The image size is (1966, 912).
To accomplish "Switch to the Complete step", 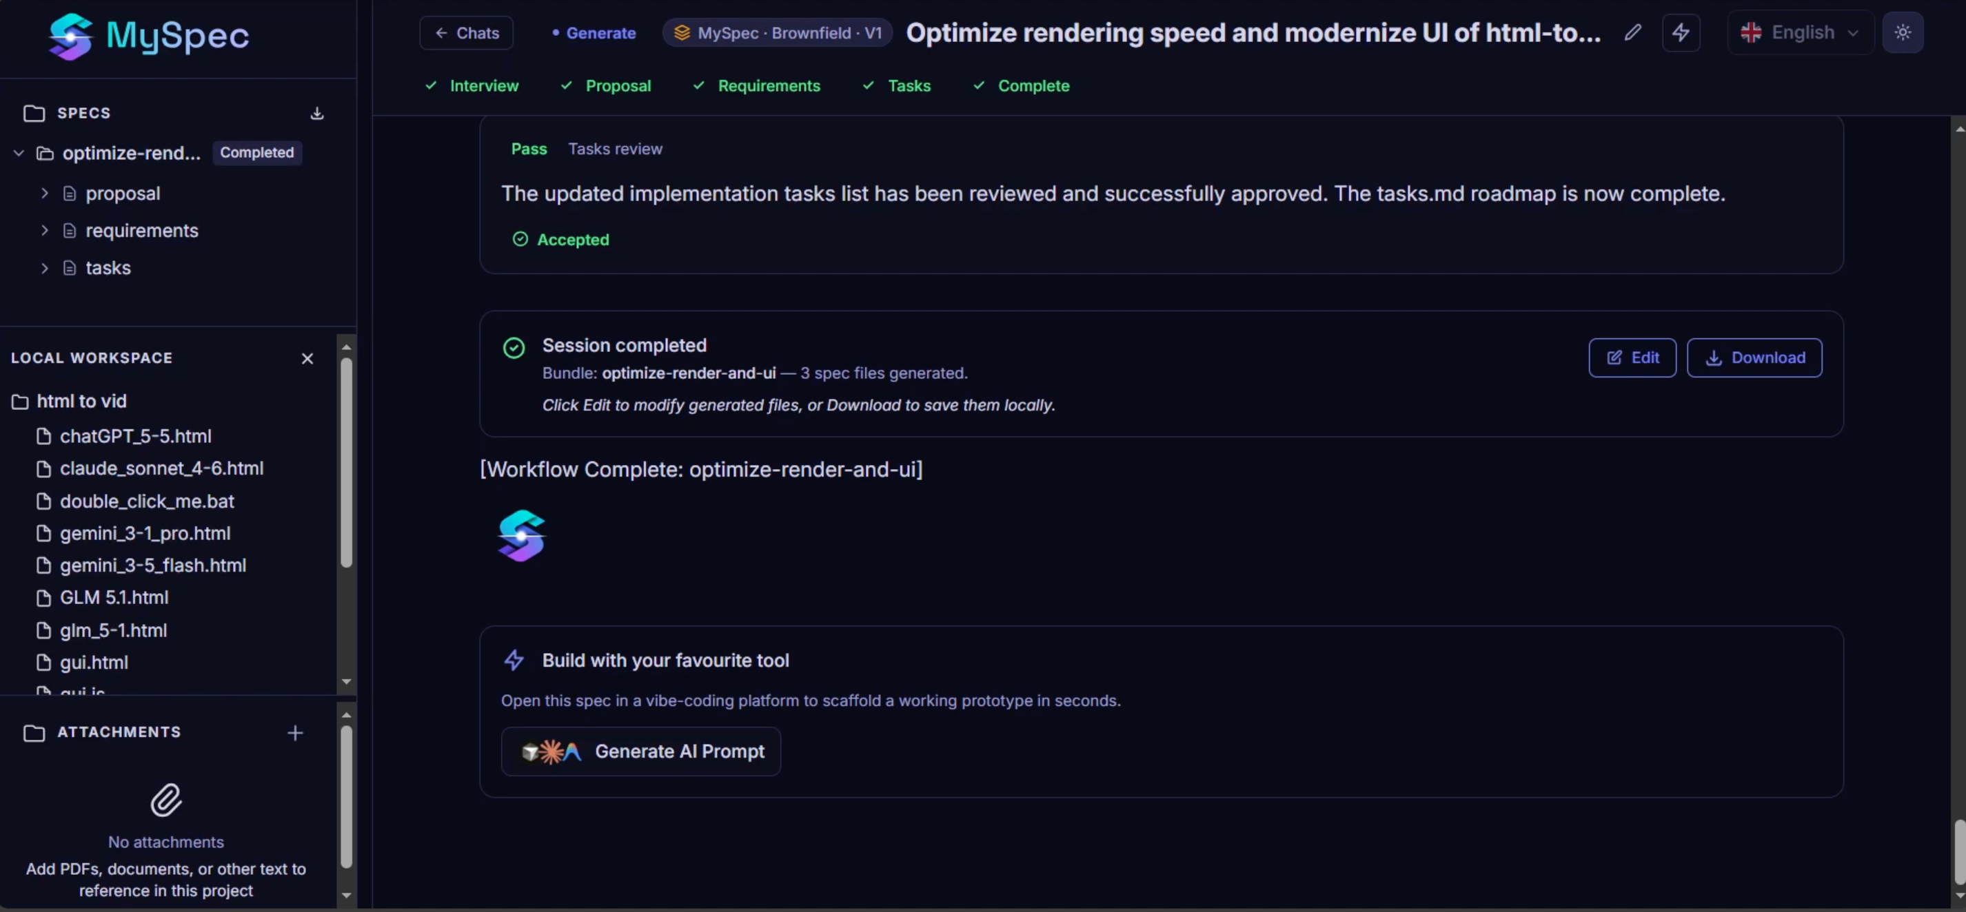I will 1021,85.
